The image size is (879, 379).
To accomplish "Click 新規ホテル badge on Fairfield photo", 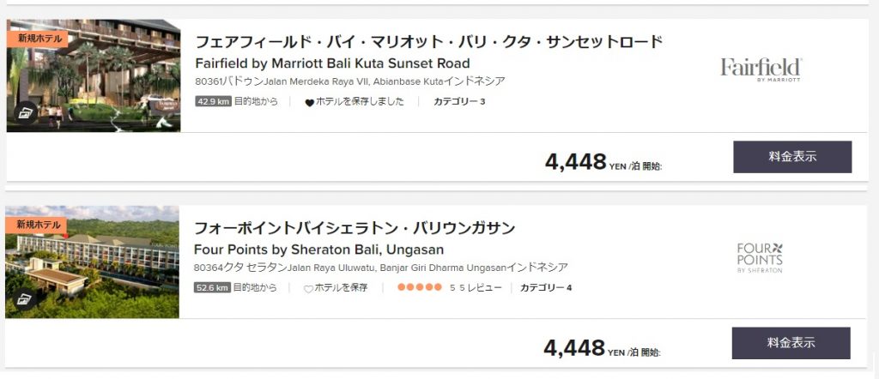I will pyautogui.click(x=38, y=38).
